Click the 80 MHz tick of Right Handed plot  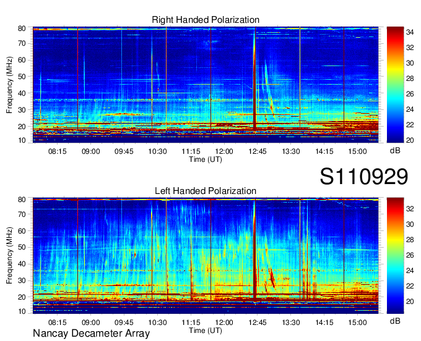[22, 28]
